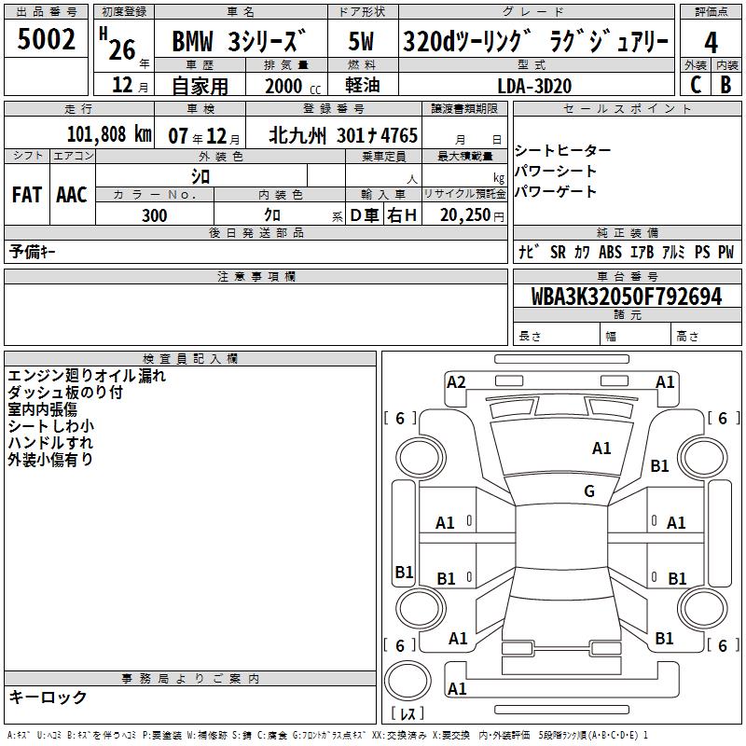The height and width of the screenshot is (746, 746).
Task: Select the model code LDA-3D20
Action: click(534, 85)
